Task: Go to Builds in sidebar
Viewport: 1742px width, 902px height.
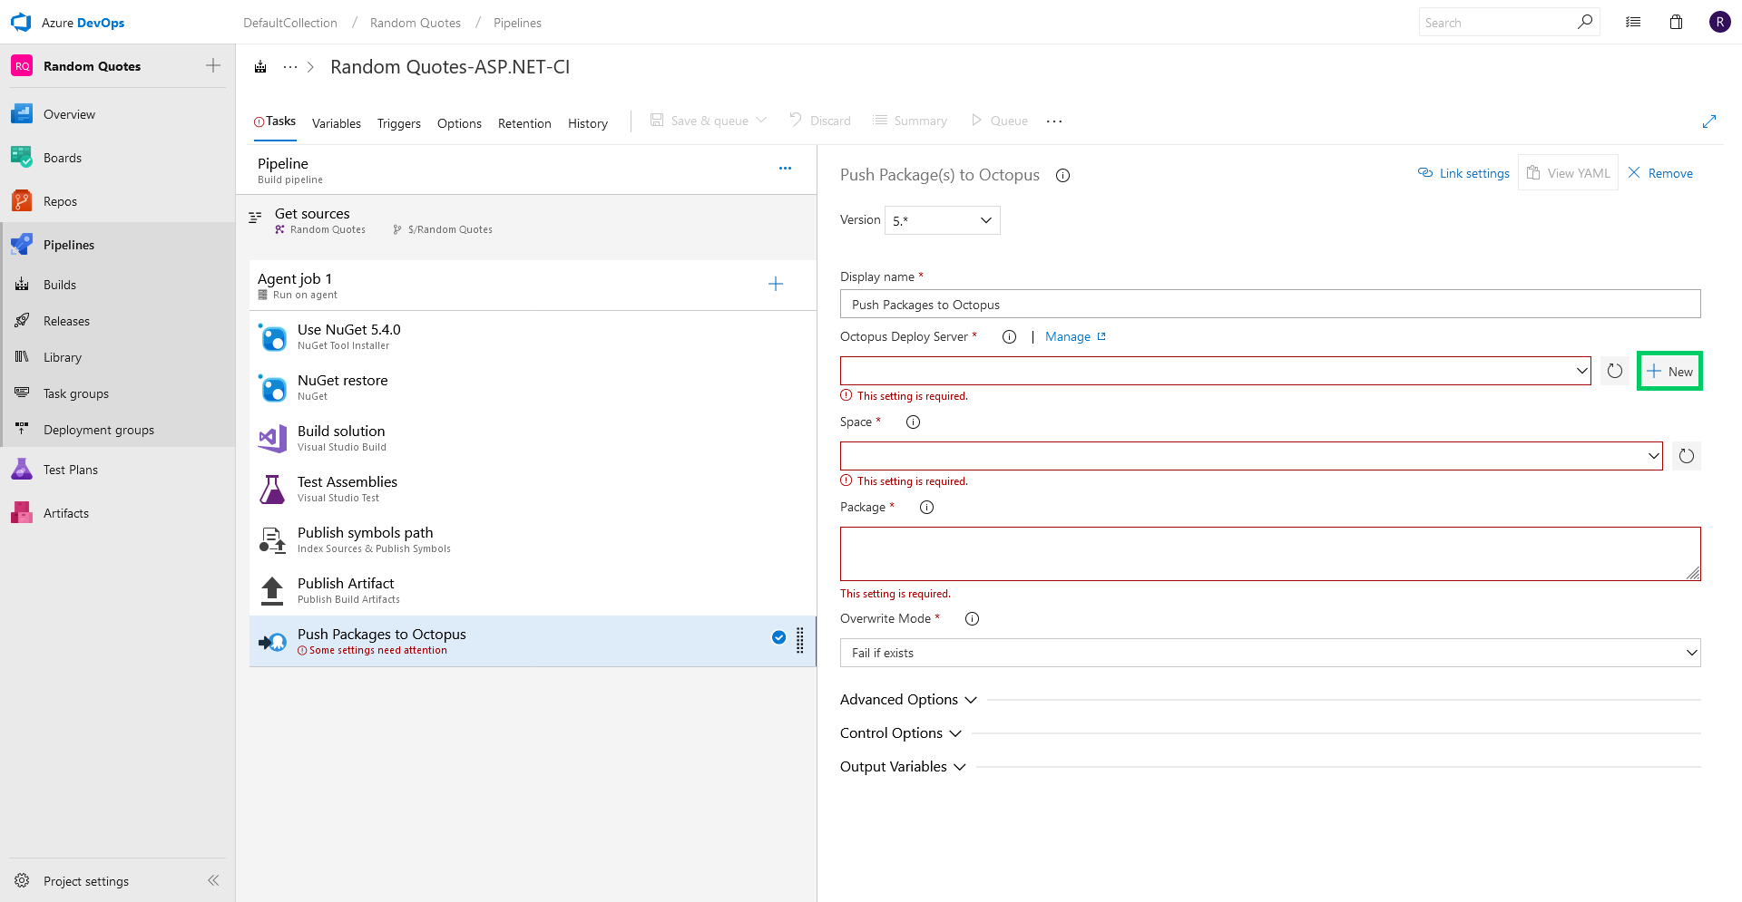Action: click(60, 285)
